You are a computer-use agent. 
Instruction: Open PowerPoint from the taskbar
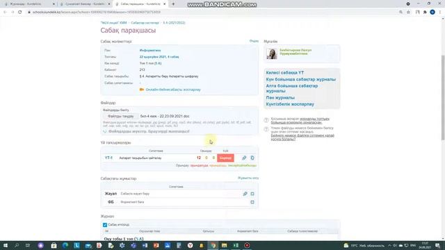coord(156,245)
